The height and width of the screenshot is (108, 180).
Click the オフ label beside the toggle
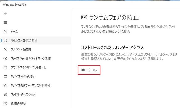point(95,70)
